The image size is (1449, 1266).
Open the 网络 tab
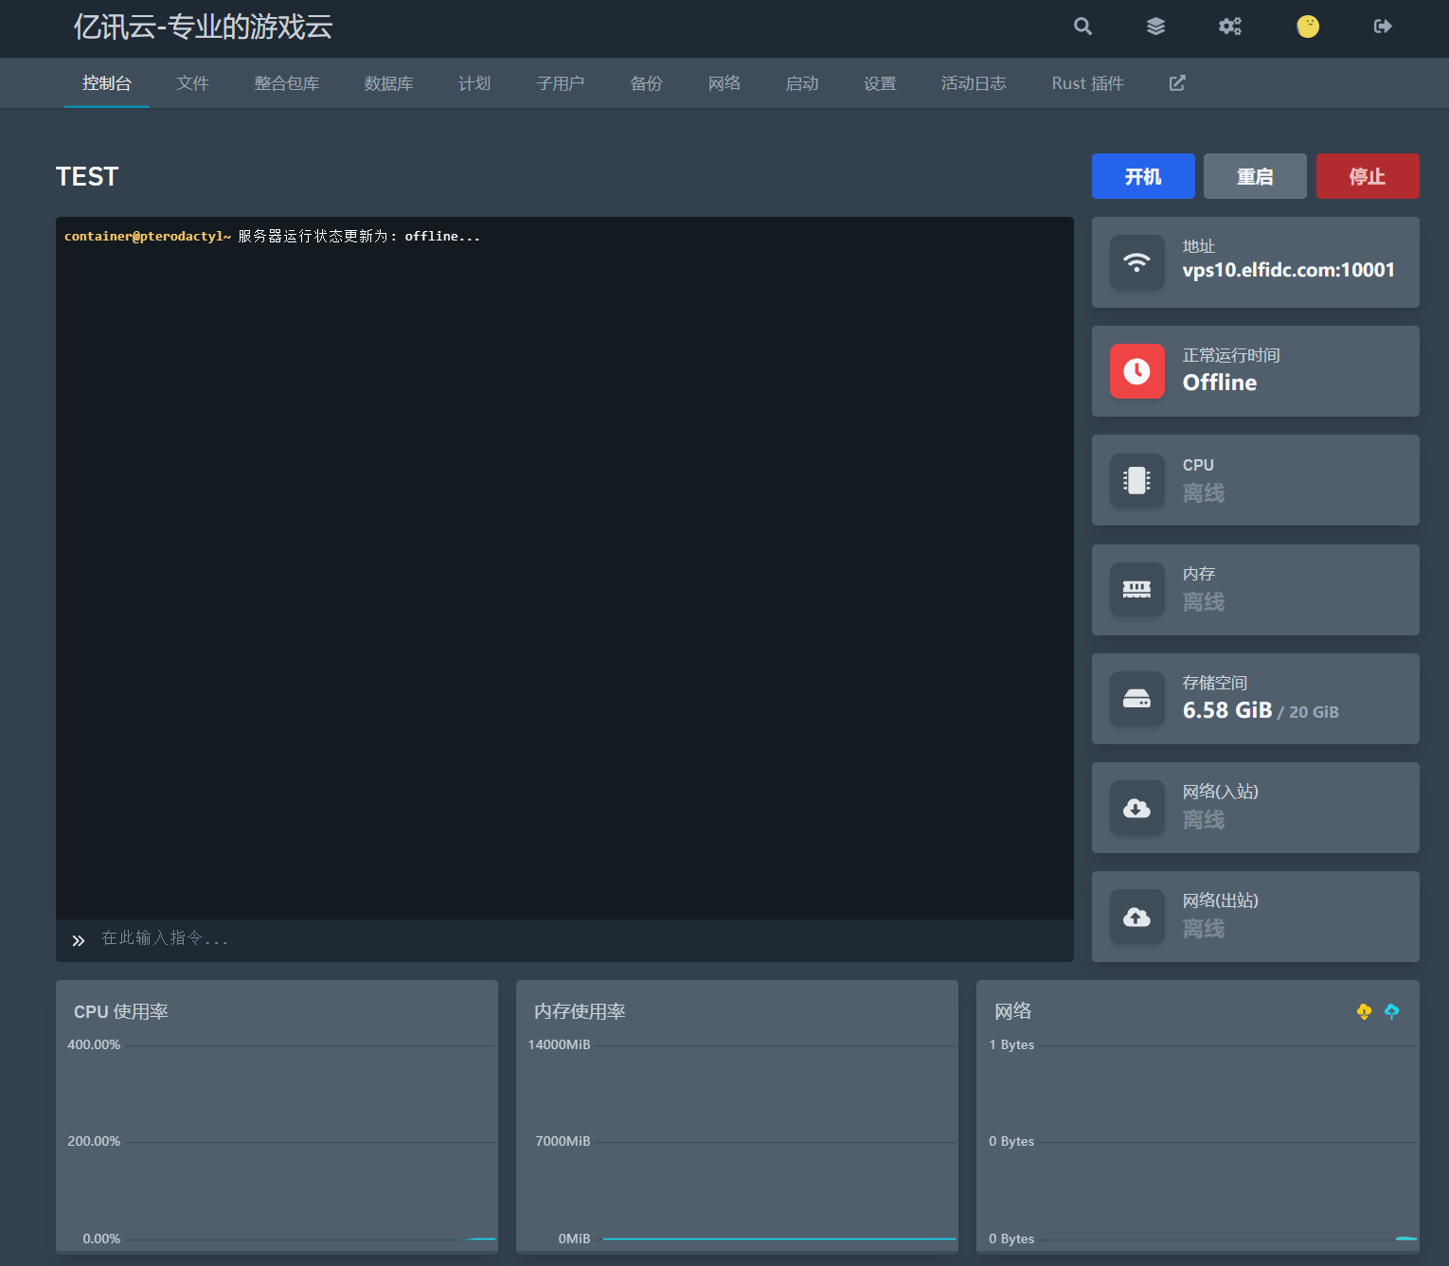pyautogui.click(x=724, y=83)
